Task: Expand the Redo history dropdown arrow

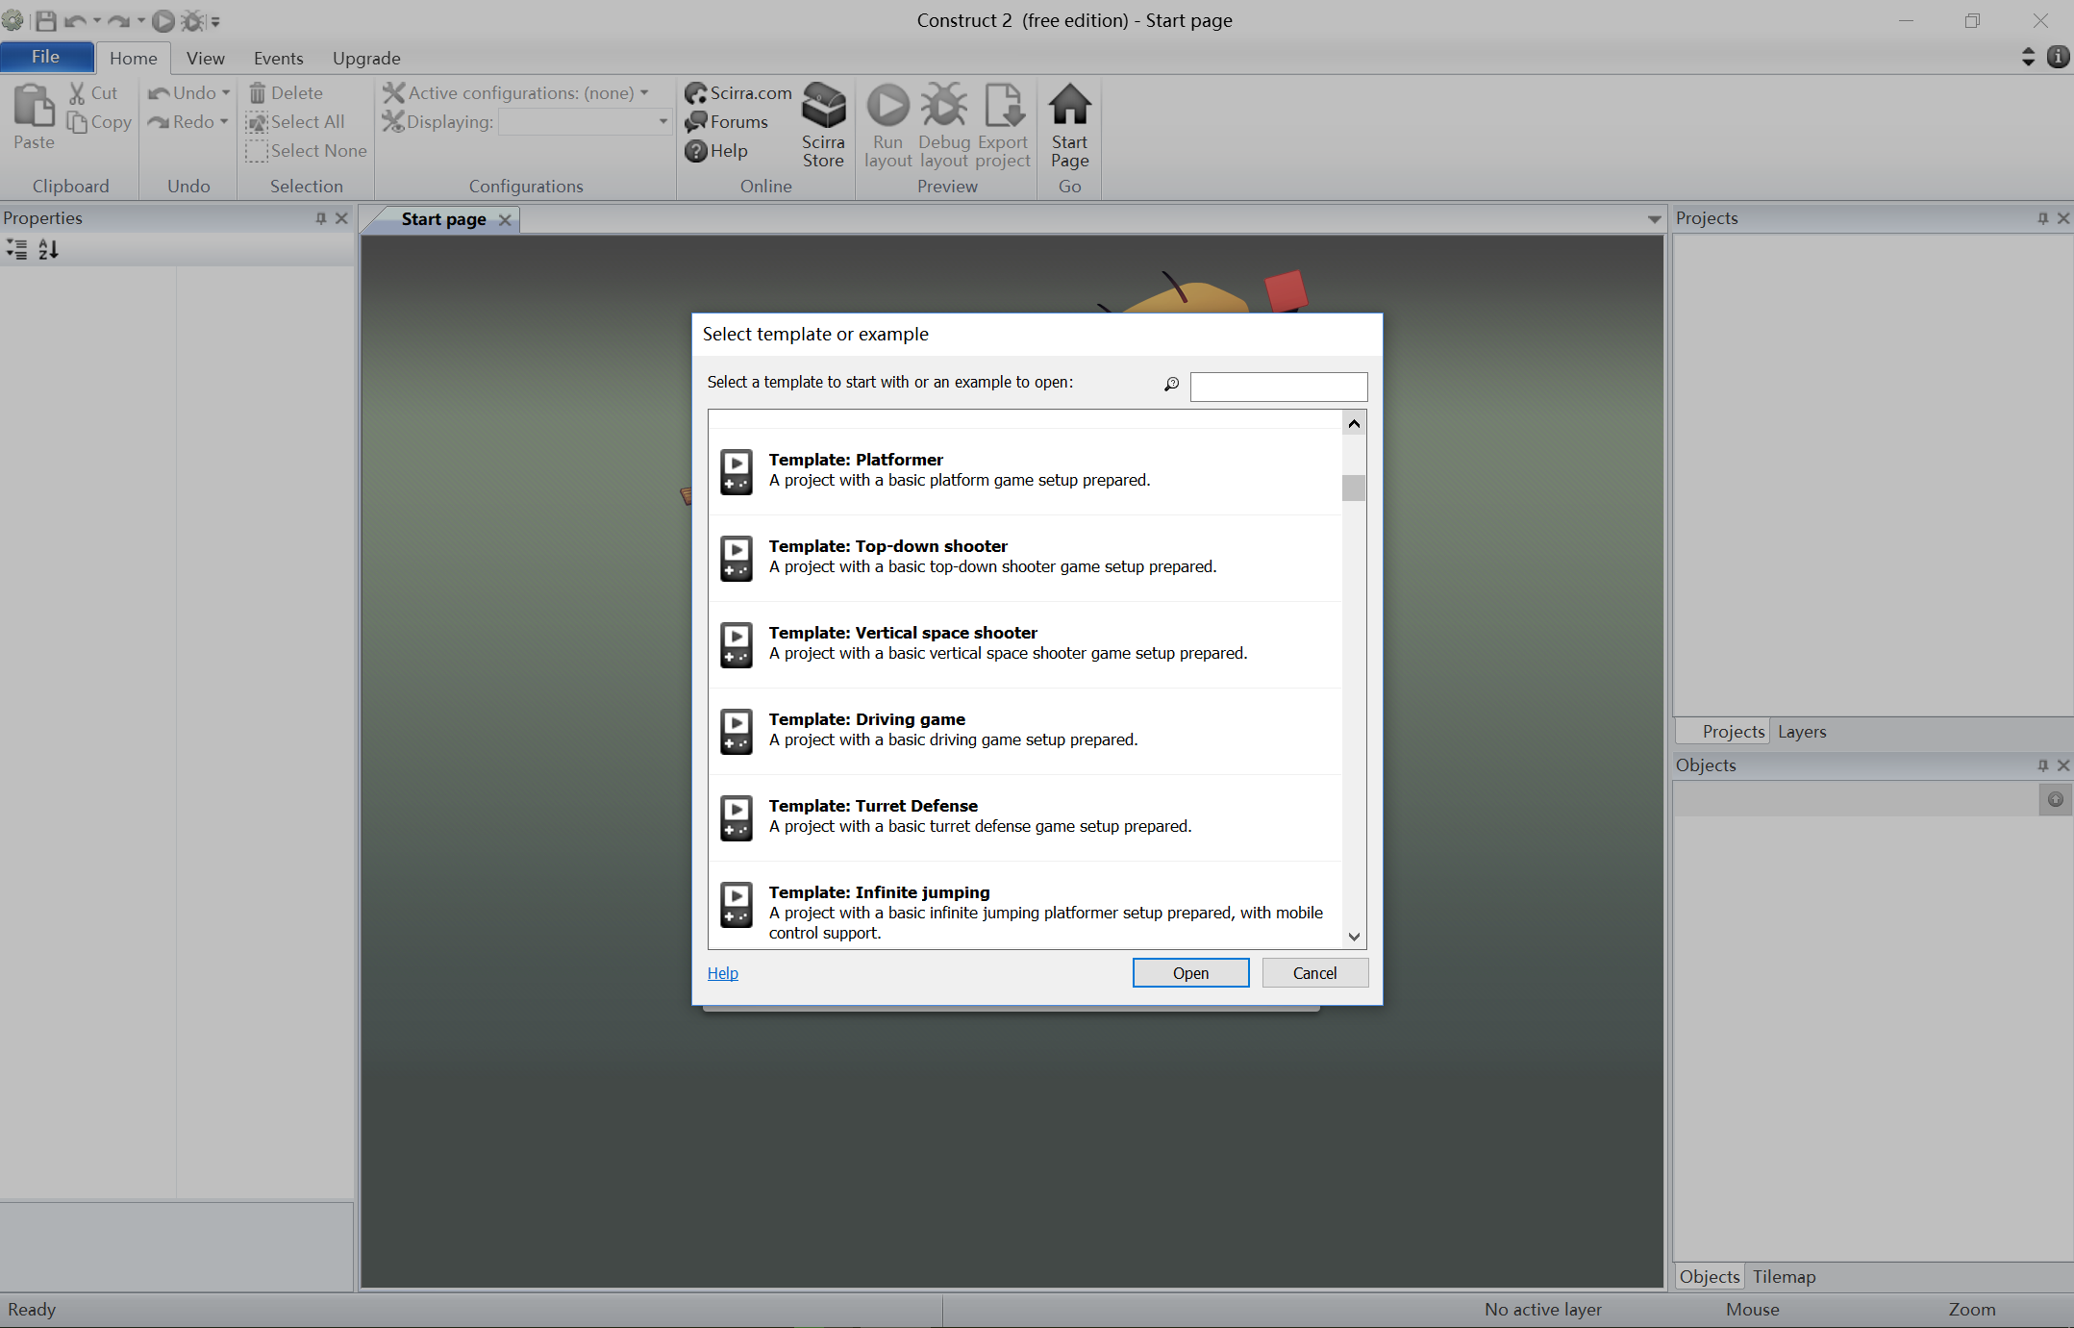Action: (x=224, y=122)
